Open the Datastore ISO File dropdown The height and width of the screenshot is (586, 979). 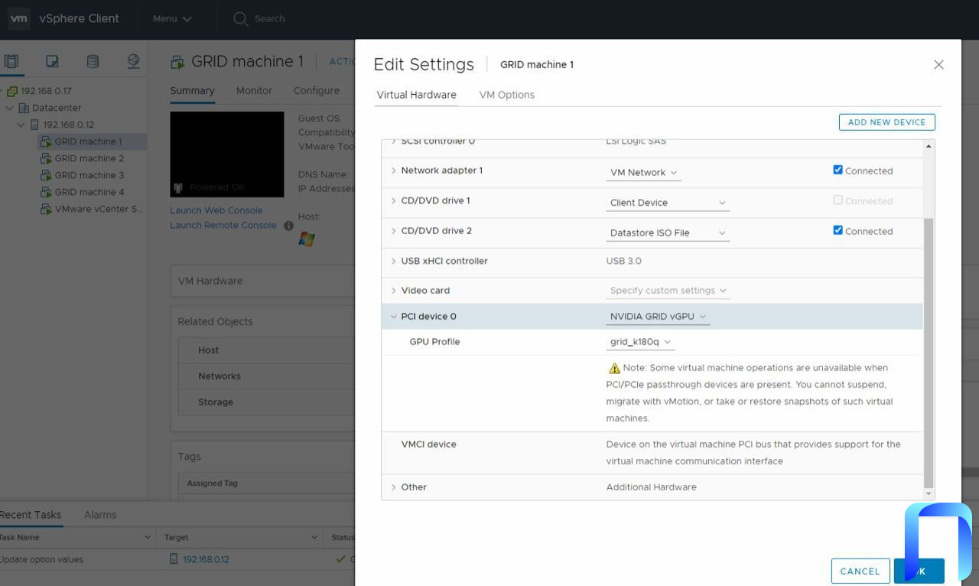point(668,233)
